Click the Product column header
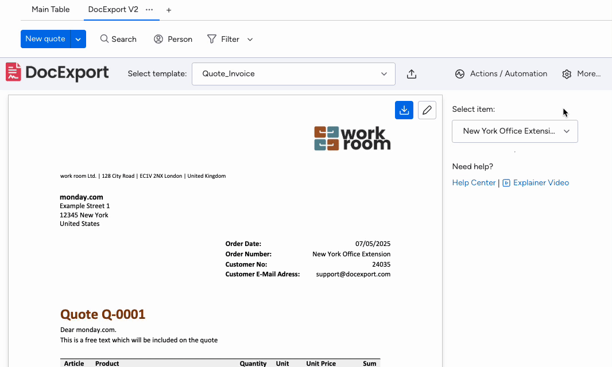 tap(107, 364)
